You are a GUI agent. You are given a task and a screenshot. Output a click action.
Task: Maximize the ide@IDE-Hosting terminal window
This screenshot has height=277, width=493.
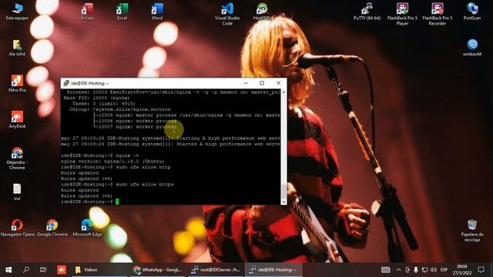tap(262, 83)
